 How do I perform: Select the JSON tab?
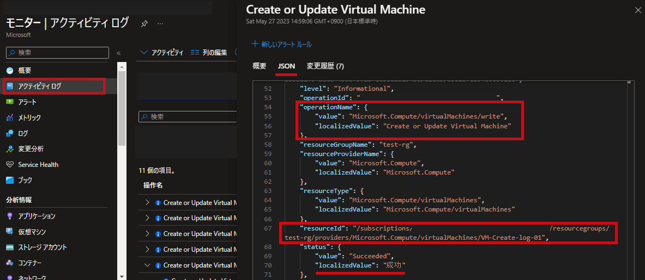pyautogui.click(x=286, y=66)
